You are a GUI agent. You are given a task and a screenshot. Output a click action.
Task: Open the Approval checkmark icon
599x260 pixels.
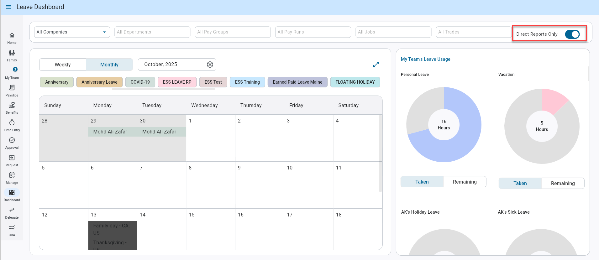pos(12,140)
